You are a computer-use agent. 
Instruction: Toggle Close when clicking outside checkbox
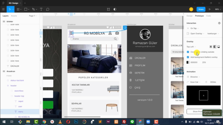pos(188,52)
